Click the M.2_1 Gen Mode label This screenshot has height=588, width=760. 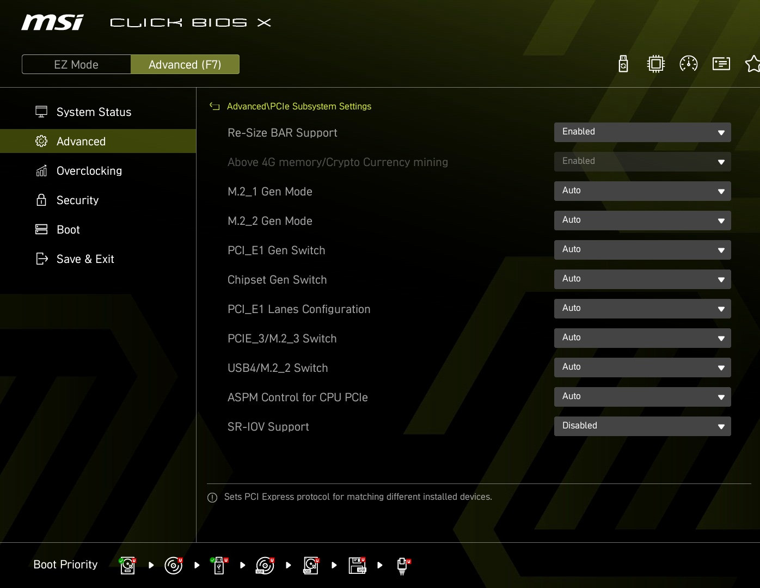click(x=270, y=192)
